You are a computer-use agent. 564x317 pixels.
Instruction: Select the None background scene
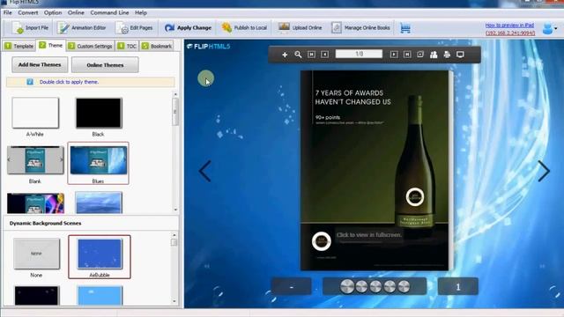point(36,254)
